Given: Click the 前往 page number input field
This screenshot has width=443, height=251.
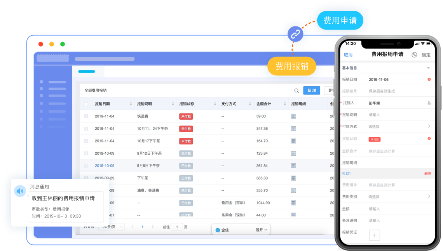Looking at the screenshot, I should coord(177,227).
